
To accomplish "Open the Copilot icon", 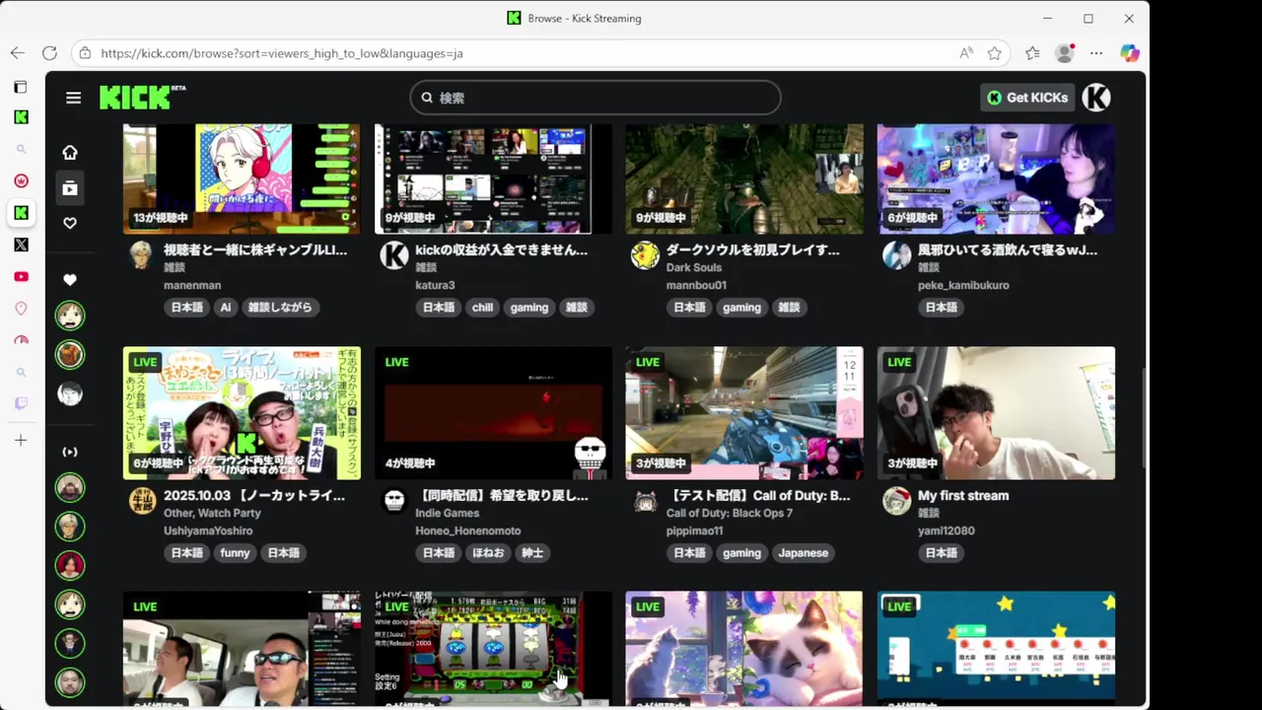I will [1130, 53].
